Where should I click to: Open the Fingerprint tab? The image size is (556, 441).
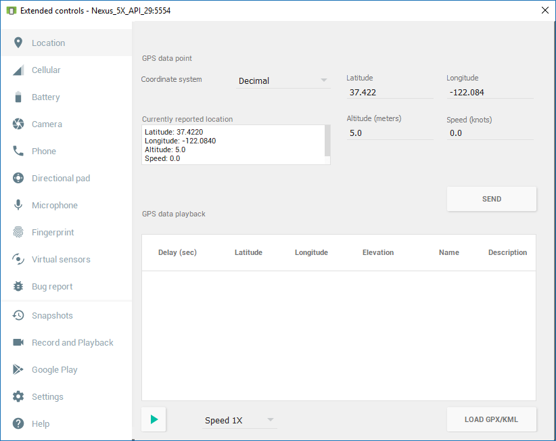coord(66,232)
